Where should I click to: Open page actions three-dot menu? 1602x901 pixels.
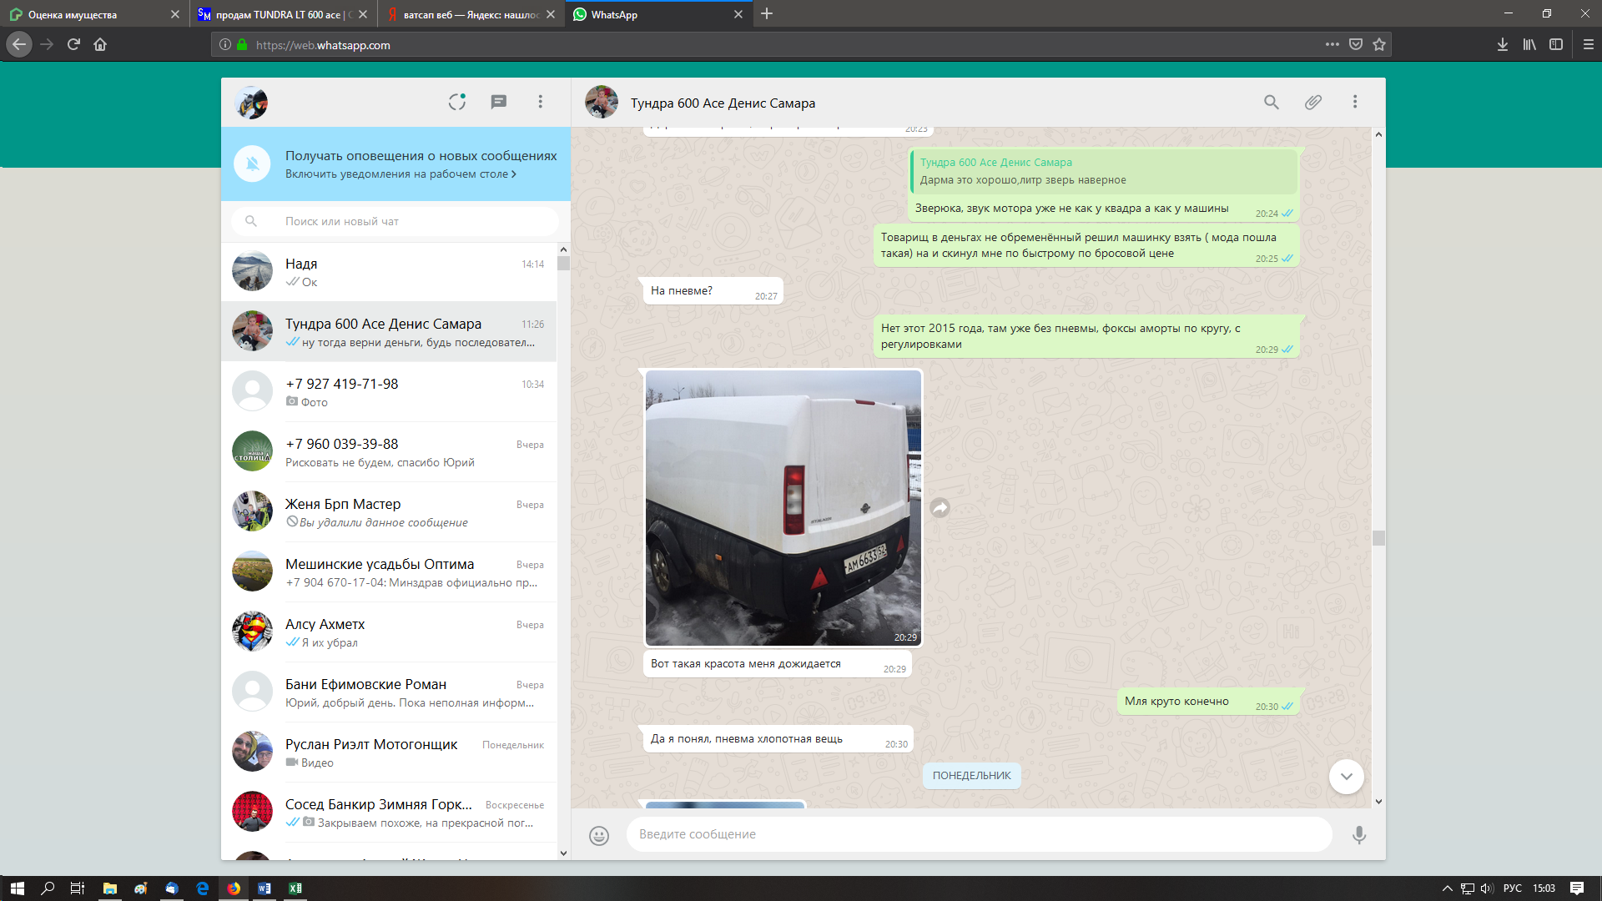coord(1332,44)
